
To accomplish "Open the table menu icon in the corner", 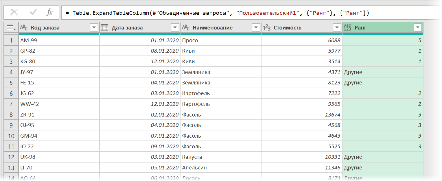I will coord(11,28).
